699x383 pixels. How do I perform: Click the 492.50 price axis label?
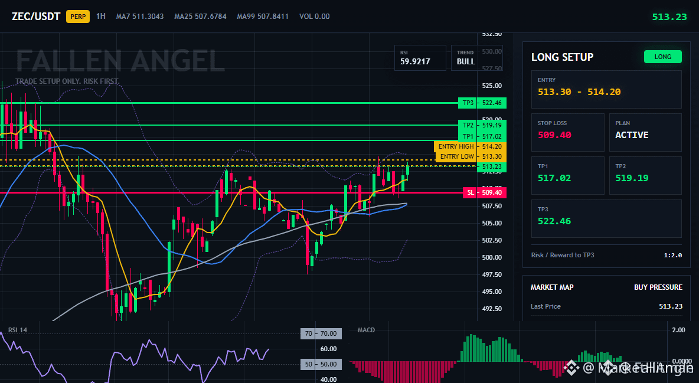[x=492, y=309]
